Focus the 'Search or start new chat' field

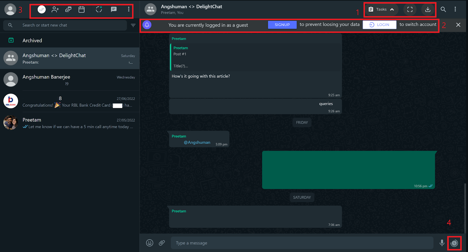[65, 25]
